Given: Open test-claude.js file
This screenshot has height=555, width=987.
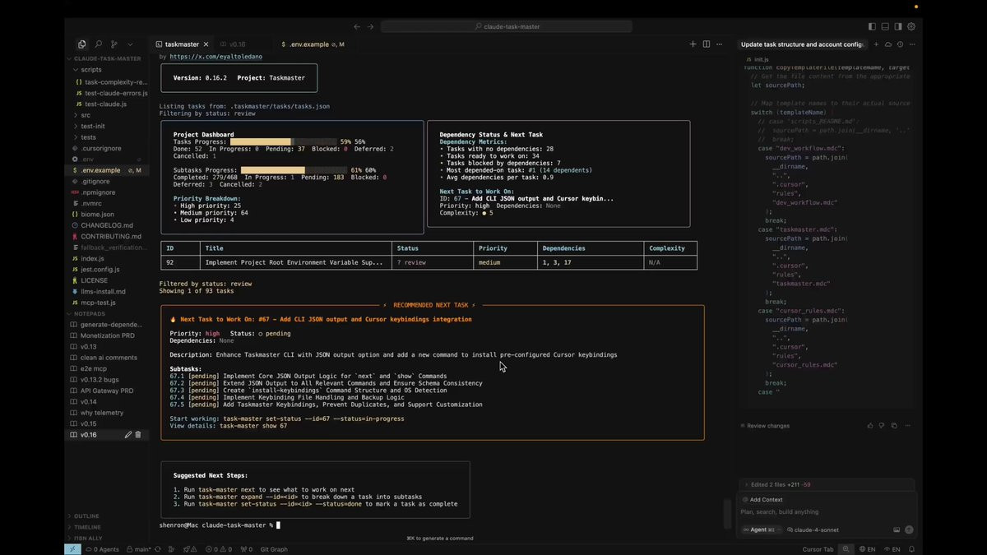Looking at the screenshot, I should coord(109,104).
